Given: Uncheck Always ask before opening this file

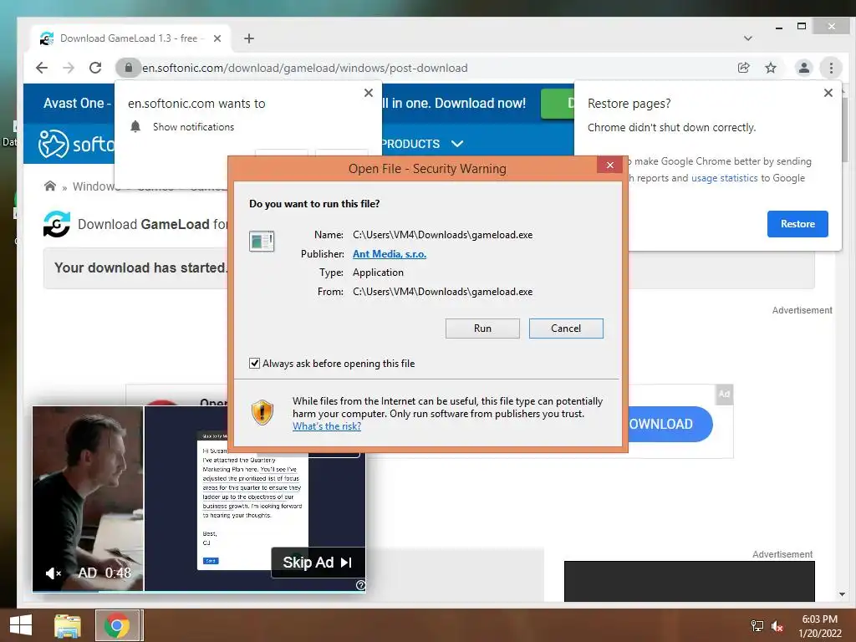Looking at the screenshot, I should [254, 364].
